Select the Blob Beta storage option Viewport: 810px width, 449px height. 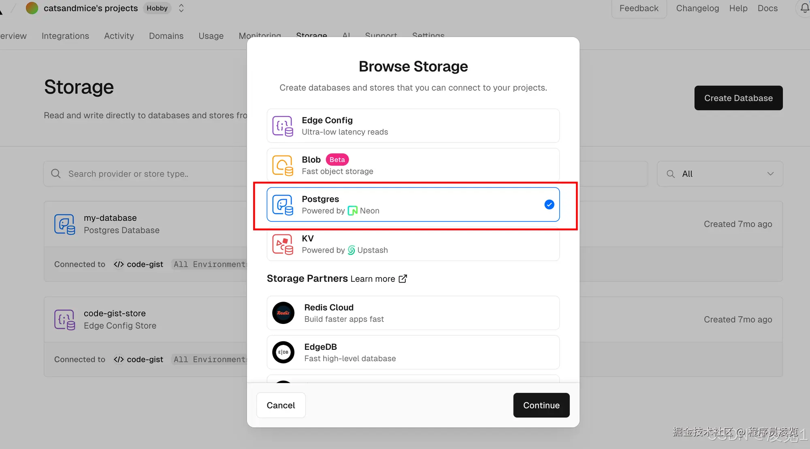413,165
